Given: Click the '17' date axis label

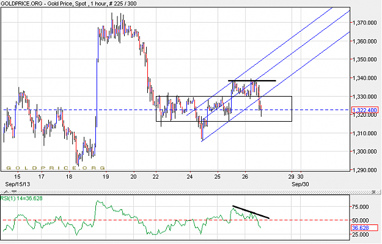Looking at the screenshot, I should 41,177.
